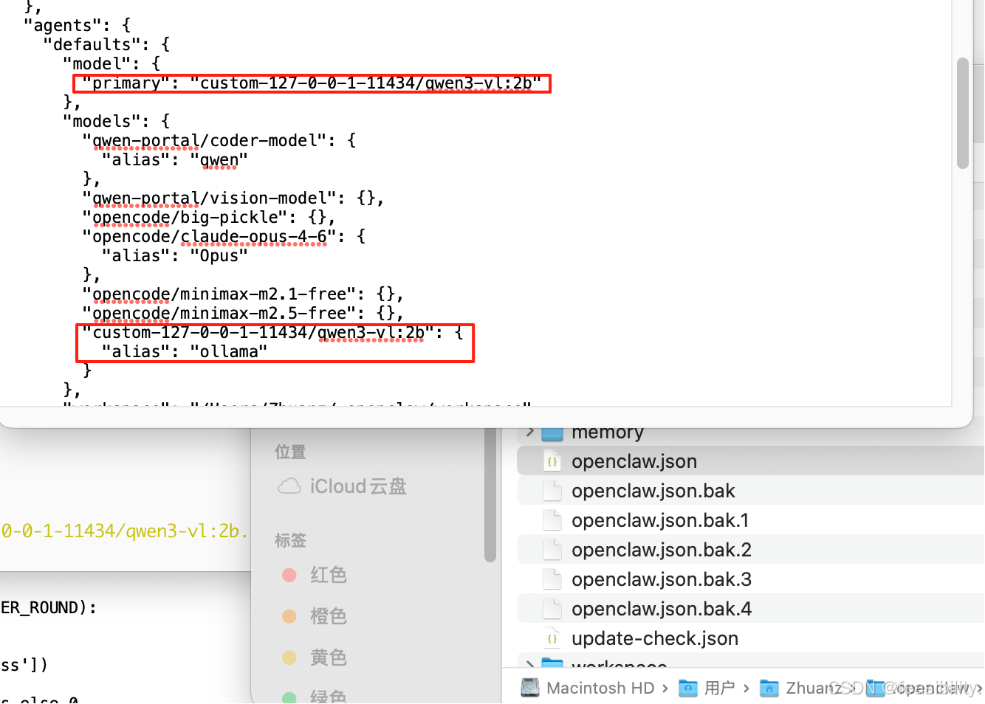985x704 pixels.
Task: Click the document icon beside openclaw.json.bak.3
Action: (x=552, y=579)
